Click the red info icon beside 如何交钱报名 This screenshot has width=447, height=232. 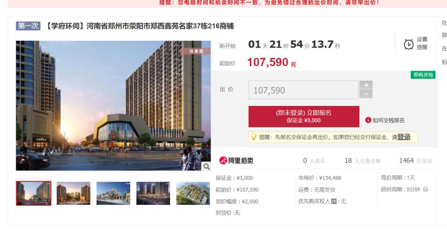coord(368,120)
